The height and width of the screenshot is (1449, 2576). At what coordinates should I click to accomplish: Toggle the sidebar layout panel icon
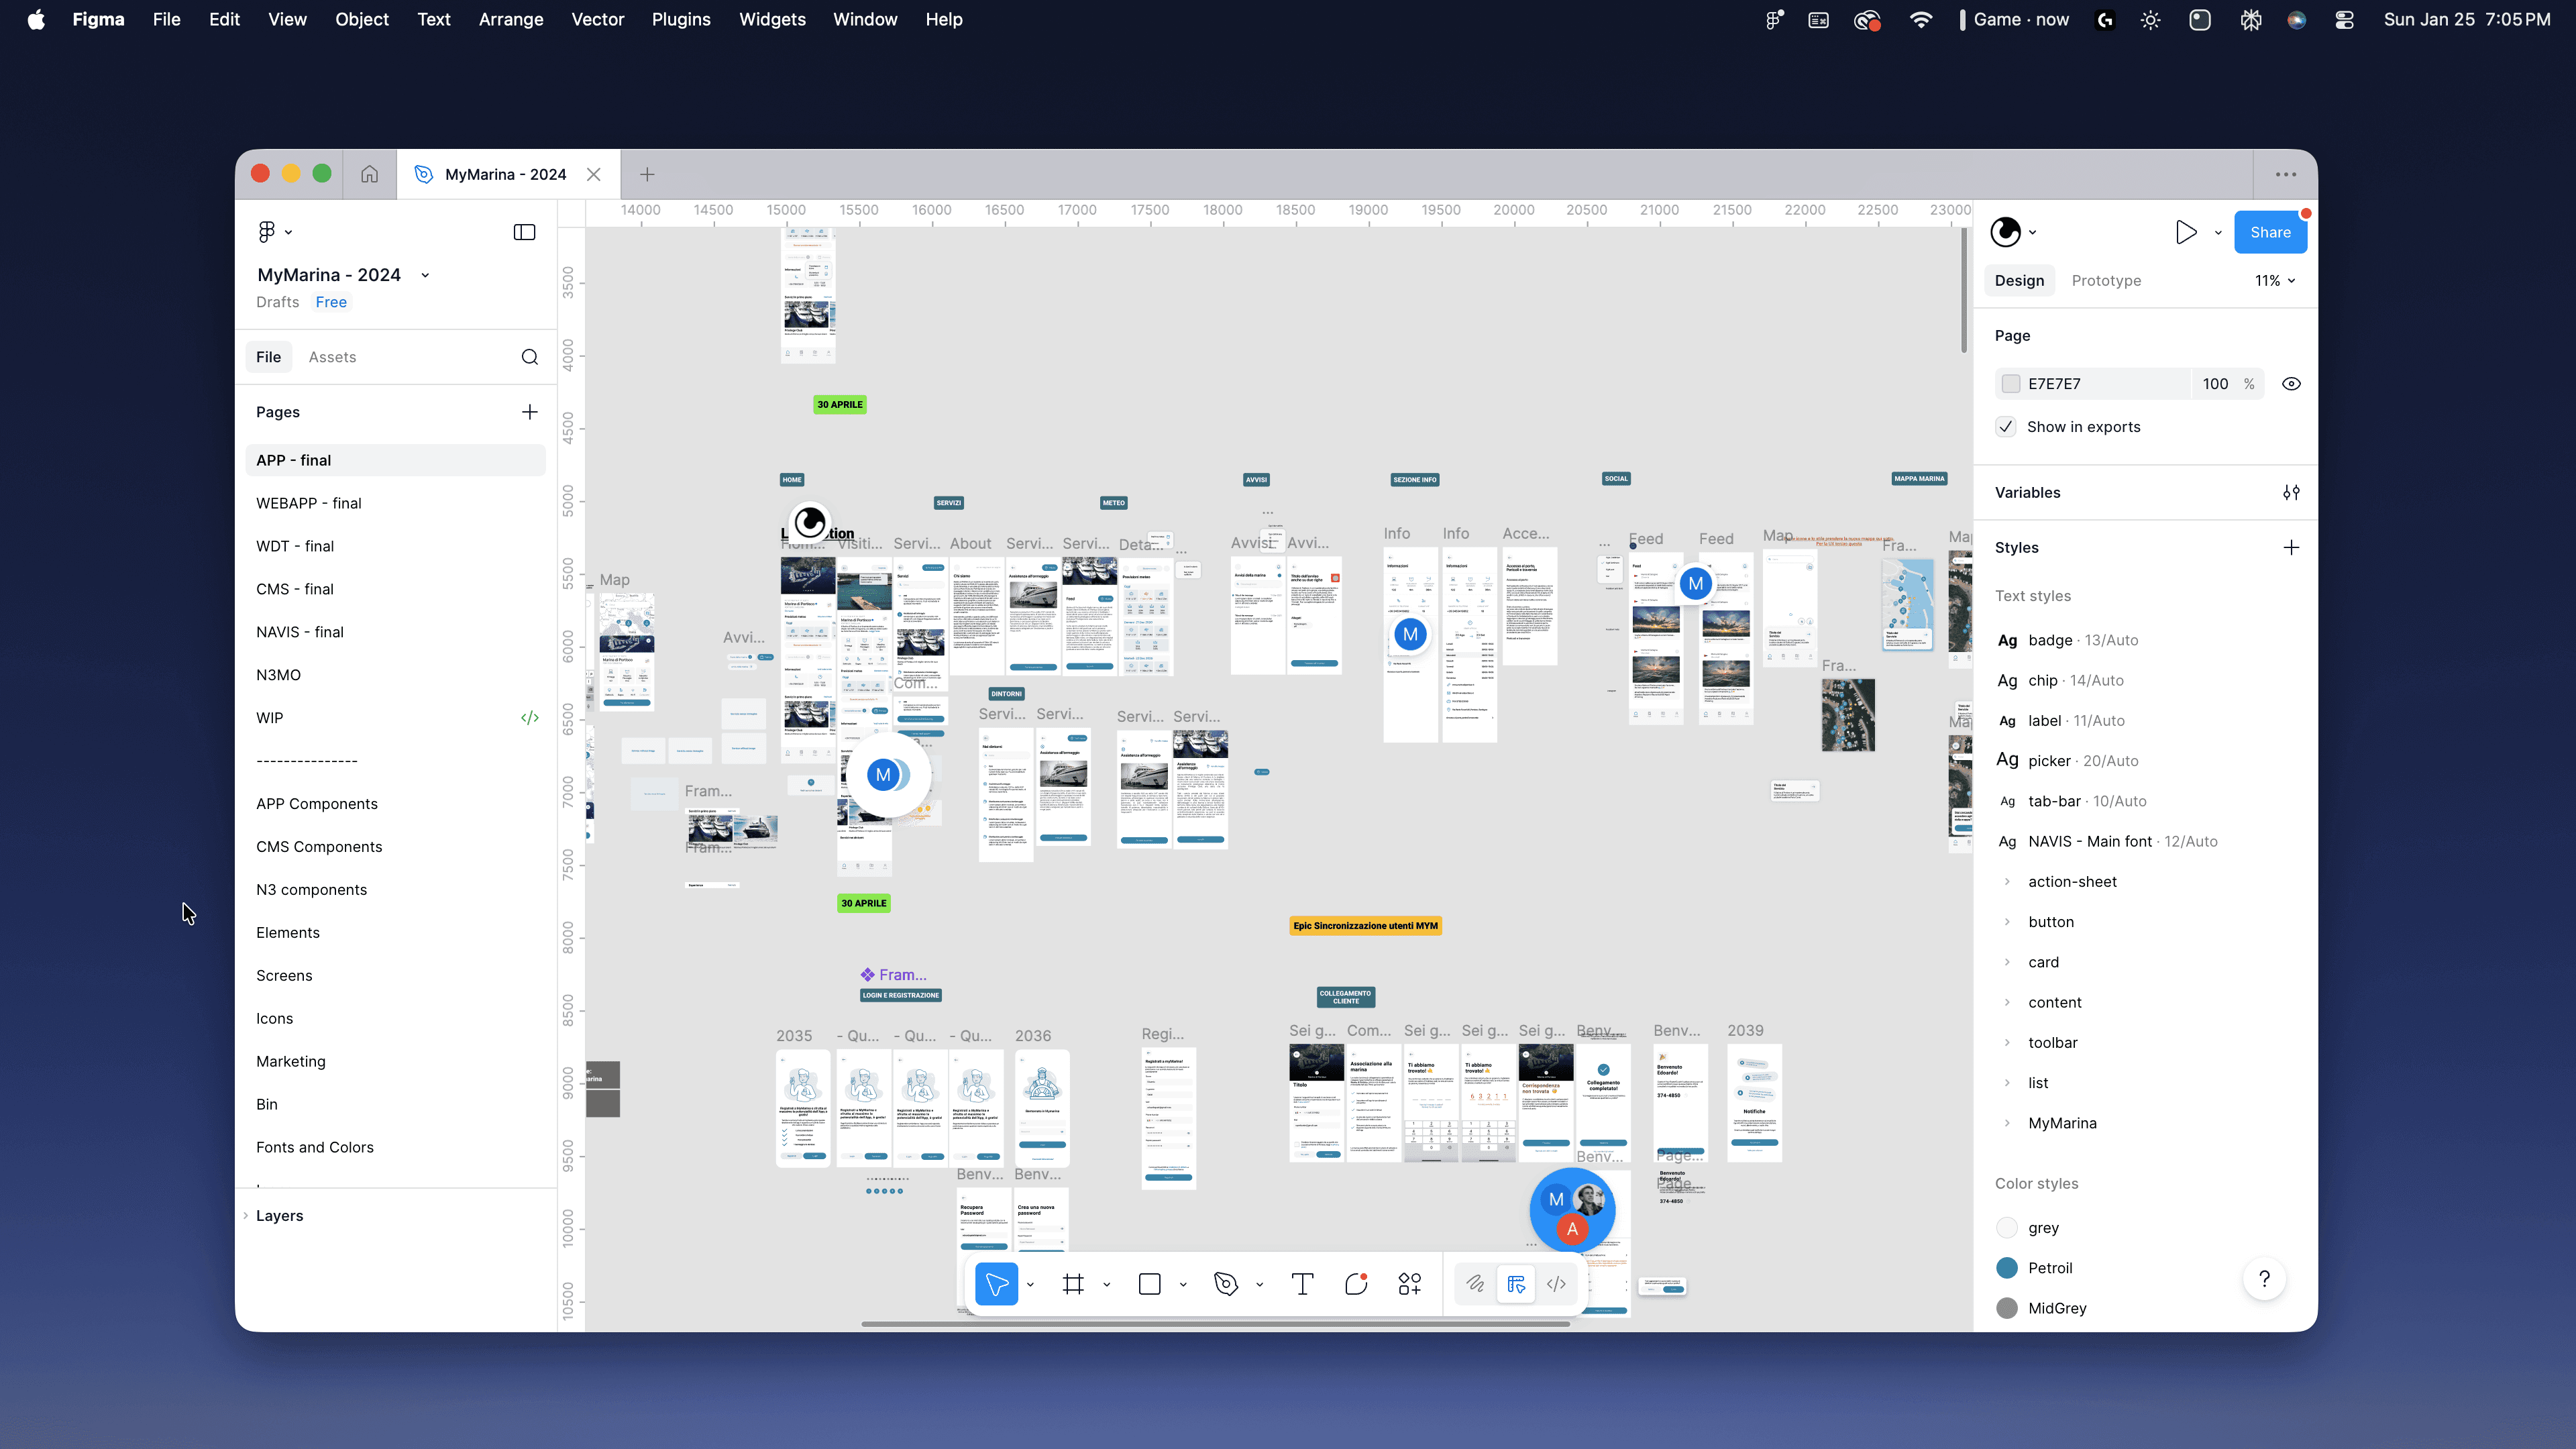[524, 232]
